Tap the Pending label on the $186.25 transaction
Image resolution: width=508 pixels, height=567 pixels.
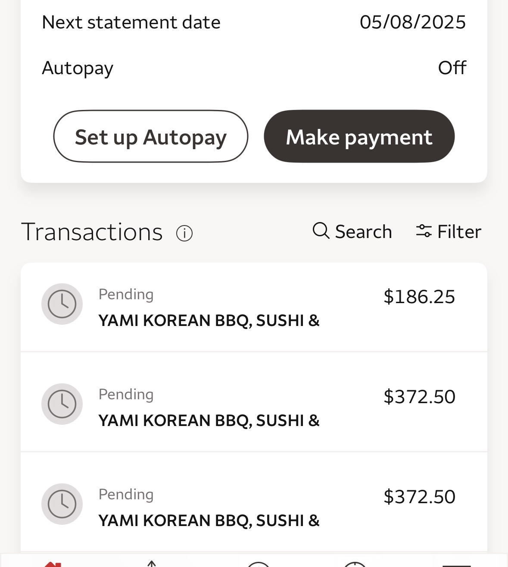126,294
